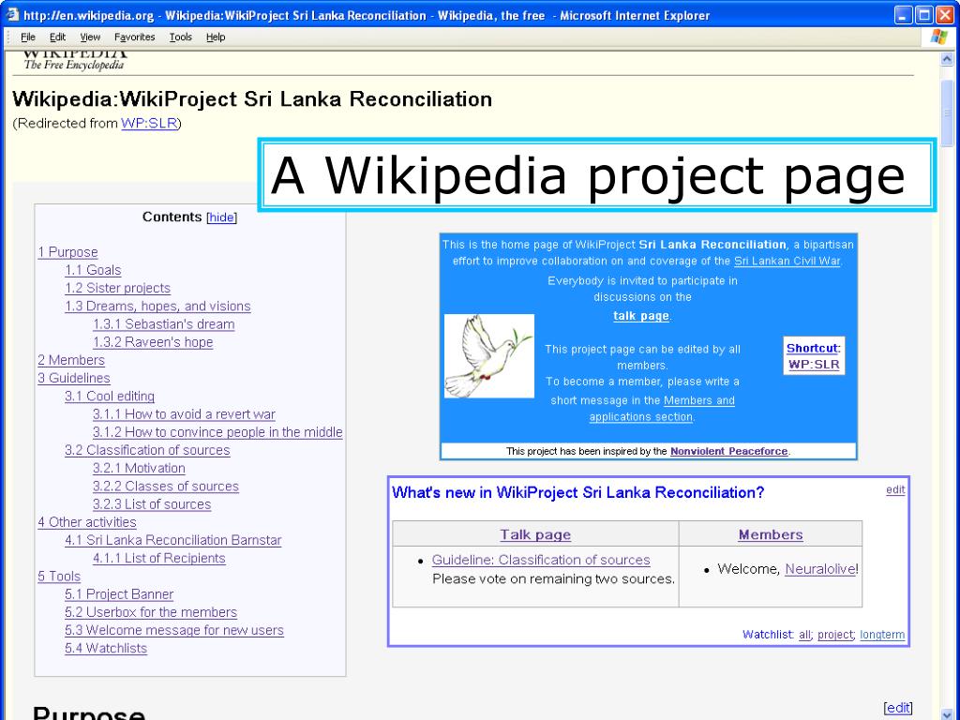The width and height of the screenshot is (960, 720).
Task: Open 1.3.2 Raveen's hope
Action: click(x=153, y=341)
